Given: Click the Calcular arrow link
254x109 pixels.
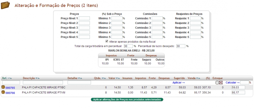Looking at the screenshot, I should point(233,83).
